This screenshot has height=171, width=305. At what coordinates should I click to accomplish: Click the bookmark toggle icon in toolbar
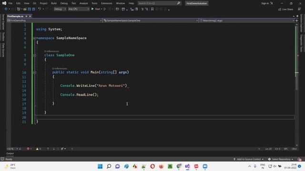pyautogui.click(x=152, y=9)
